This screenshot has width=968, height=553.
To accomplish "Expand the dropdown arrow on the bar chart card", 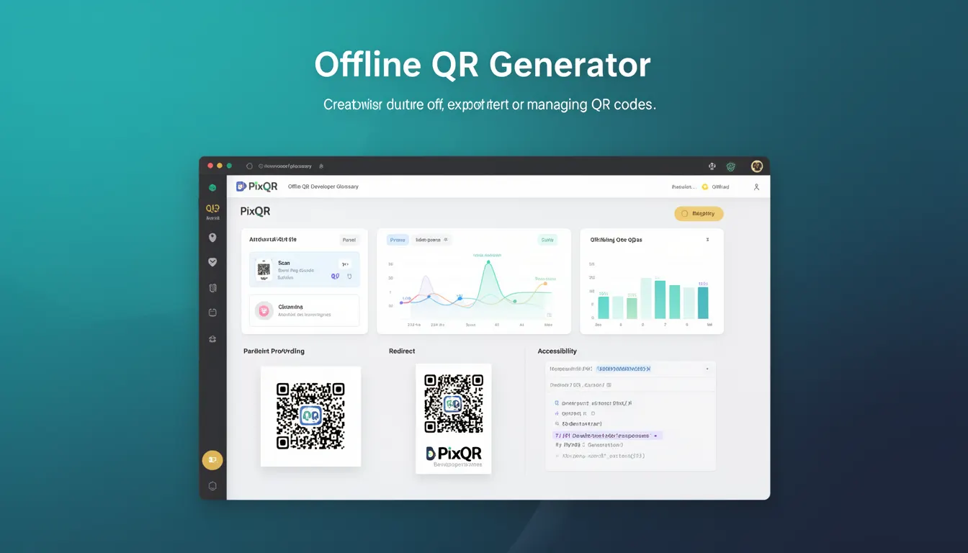I will coord(707,240).
